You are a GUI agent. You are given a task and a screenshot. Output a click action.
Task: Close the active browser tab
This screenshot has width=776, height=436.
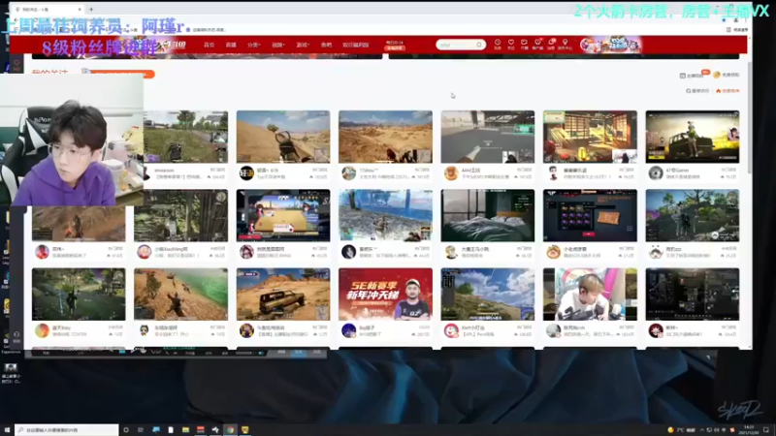pyautogui.click(x=80, y=10)
